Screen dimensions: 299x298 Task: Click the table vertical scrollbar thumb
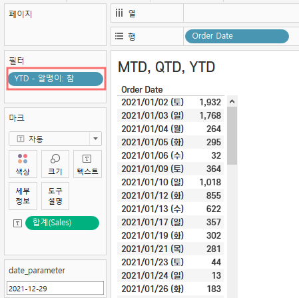point(232,135)
